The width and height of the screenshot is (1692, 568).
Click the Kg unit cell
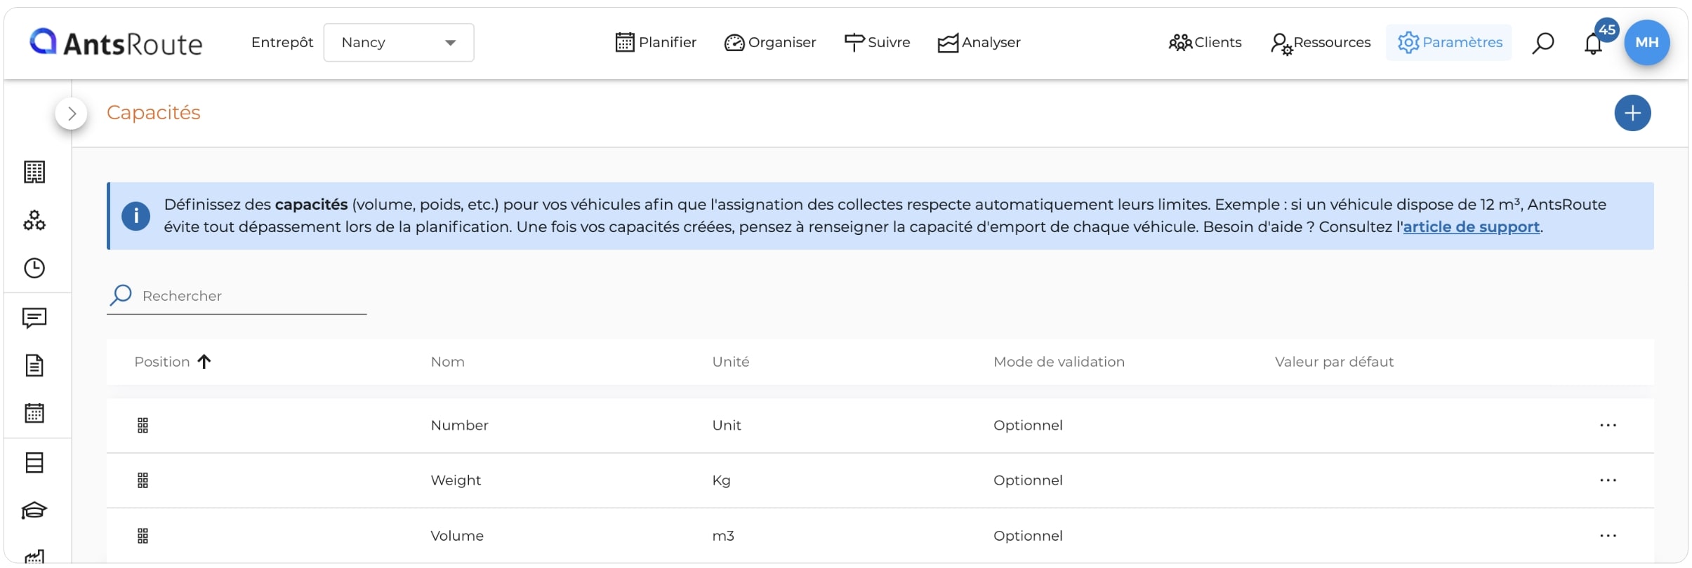(x=721, y=480)
